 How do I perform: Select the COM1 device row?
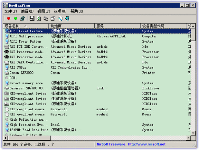coord(97,78)
